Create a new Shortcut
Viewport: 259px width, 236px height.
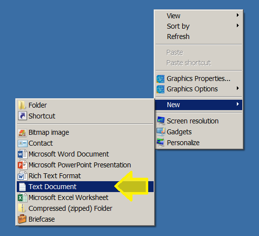pos(85,116)
